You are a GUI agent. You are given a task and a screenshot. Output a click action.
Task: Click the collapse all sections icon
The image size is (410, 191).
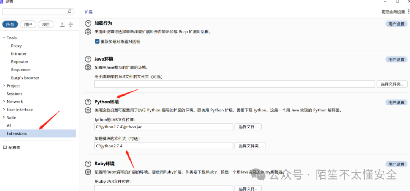click(x=71, y=24)
